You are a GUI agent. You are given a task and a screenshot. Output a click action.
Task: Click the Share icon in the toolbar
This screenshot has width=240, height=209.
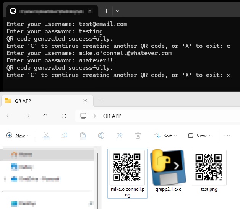coord(120,136)
